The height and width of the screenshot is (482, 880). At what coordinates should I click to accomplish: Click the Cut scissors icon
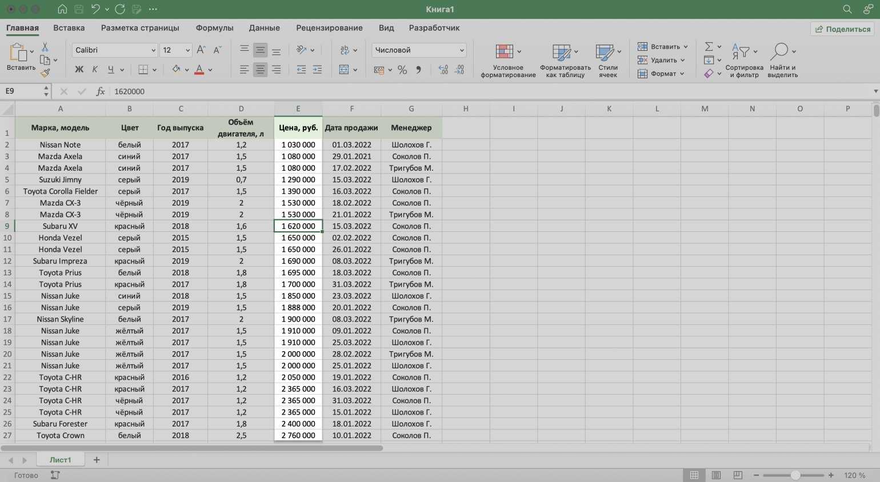pyautogui.click(x=45, y=47)
